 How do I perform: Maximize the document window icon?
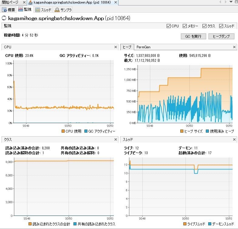[x=236, y=2]
